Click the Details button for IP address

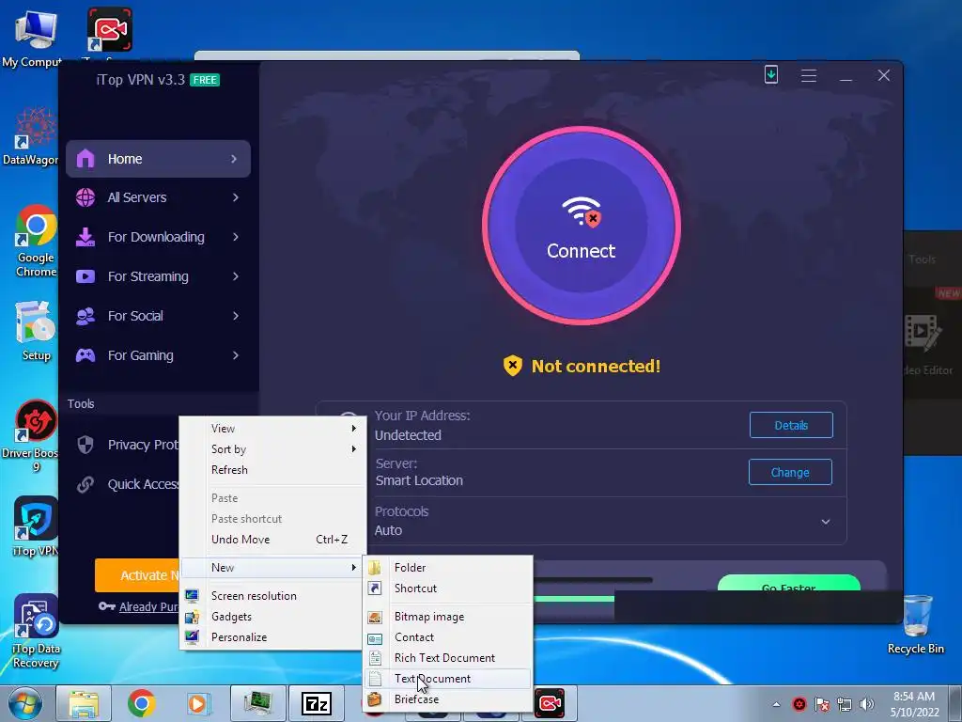click(791, 425)
